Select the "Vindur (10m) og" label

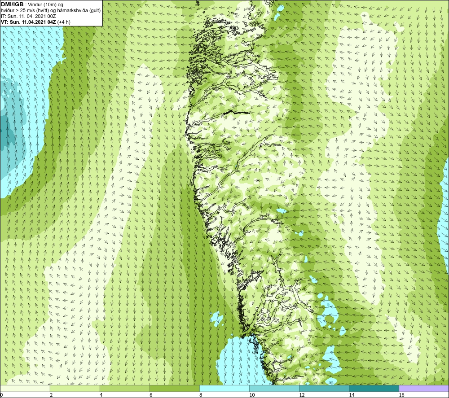46,4
